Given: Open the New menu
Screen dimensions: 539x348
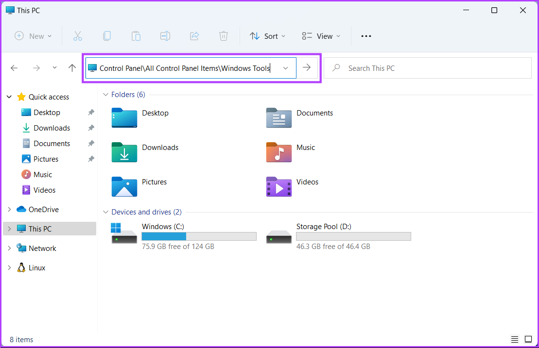Looking at the screenshot, I should tap(33, 35).
